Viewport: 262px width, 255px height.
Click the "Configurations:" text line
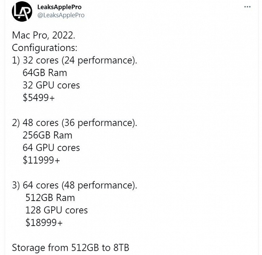pyautogui.click(x=44, y=48)
